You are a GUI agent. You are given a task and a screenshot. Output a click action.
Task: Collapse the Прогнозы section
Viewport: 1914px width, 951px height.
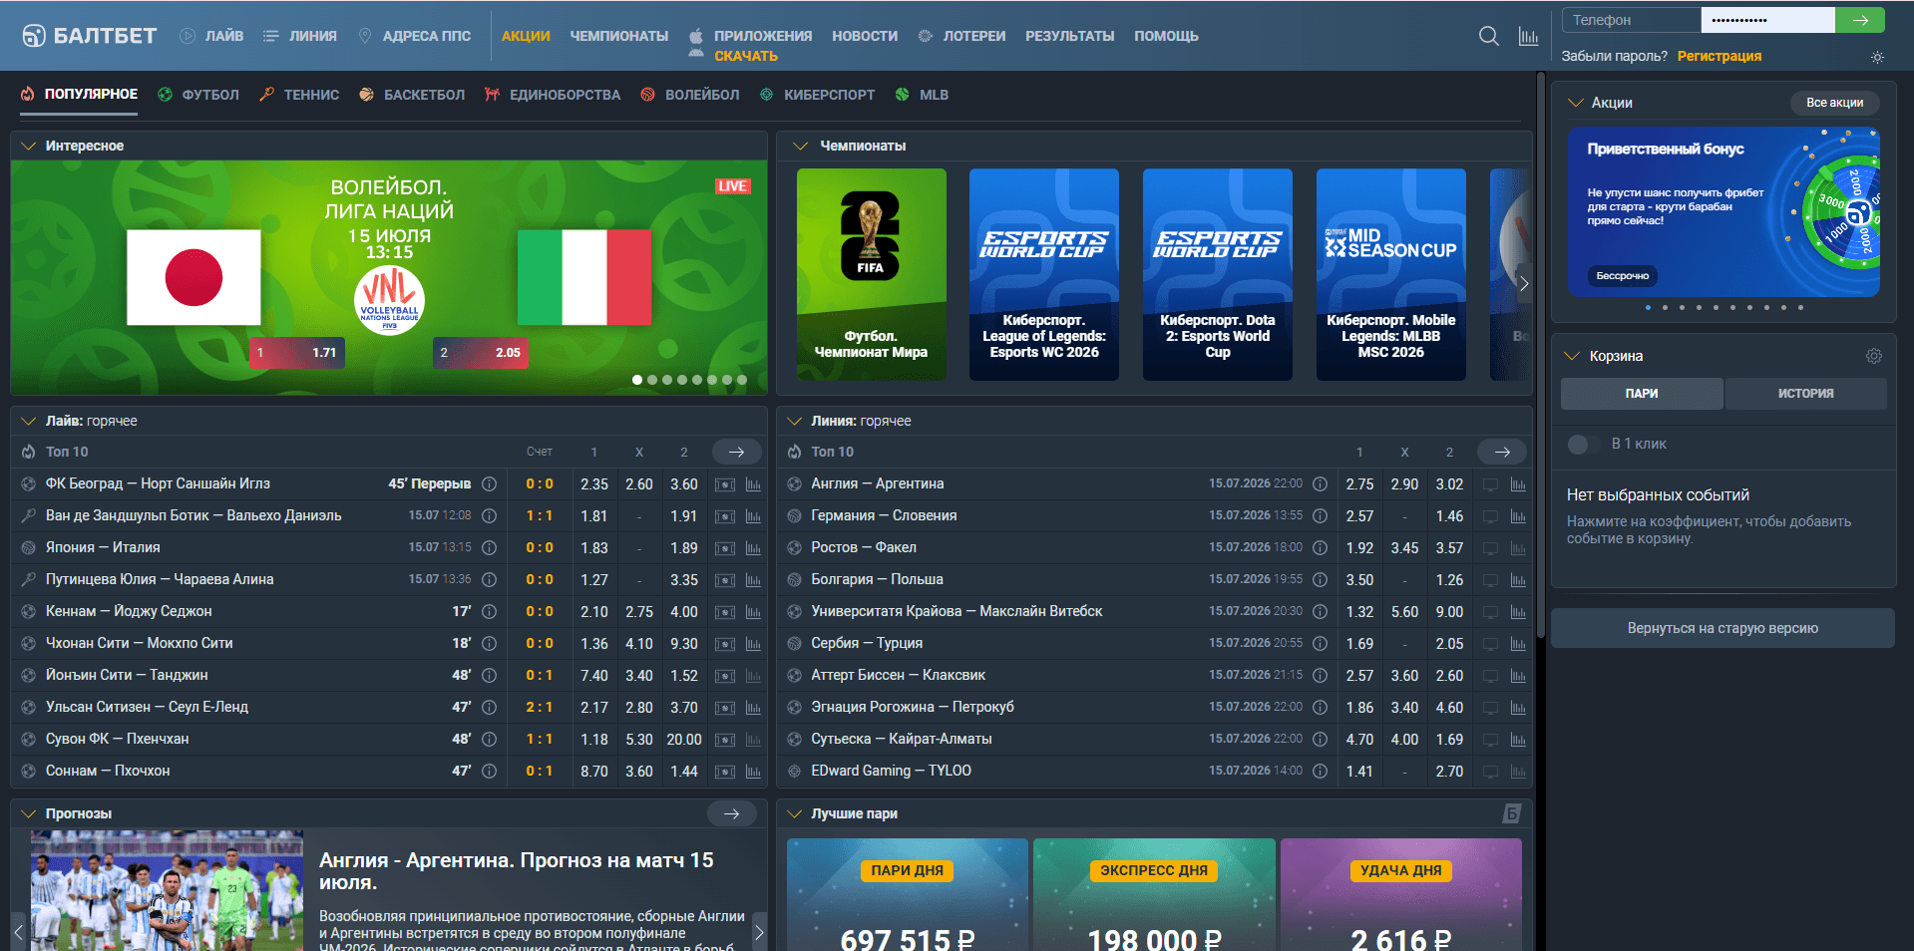click(28, 813)
